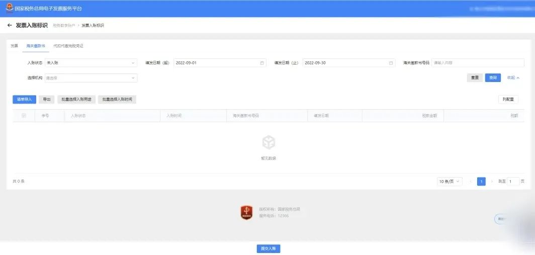535x255 pixels.
Task: Click the 清单导入 button
Action: (x=24, y=100)
